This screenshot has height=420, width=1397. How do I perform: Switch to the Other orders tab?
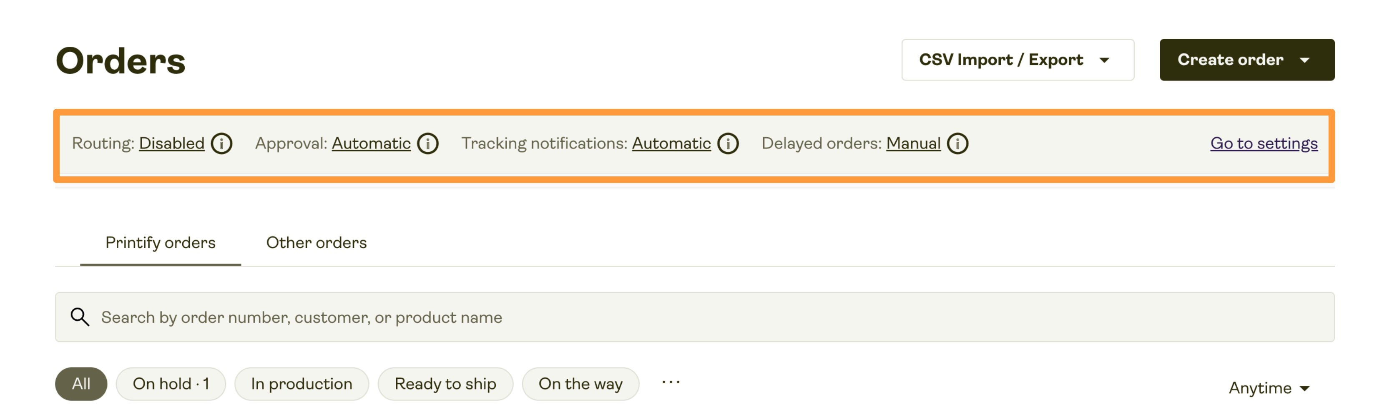tap(316, 243)
